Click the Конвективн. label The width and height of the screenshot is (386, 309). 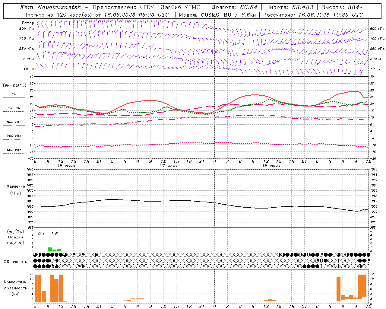[15, 282]
